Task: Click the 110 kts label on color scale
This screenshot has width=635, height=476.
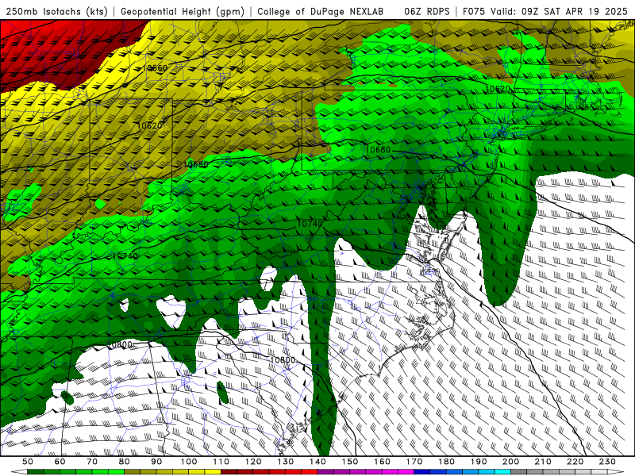Action: 221,462
